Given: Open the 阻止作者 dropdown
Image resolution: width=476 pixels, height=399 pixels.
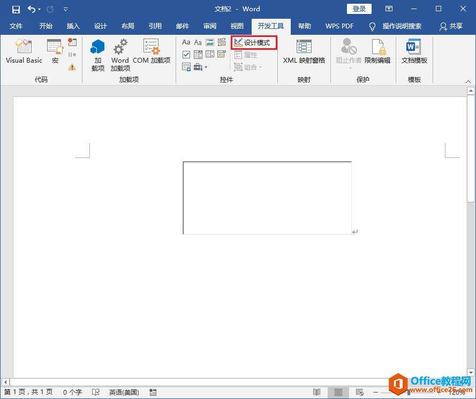Looking at the screenshot, I should coord(349,54).
